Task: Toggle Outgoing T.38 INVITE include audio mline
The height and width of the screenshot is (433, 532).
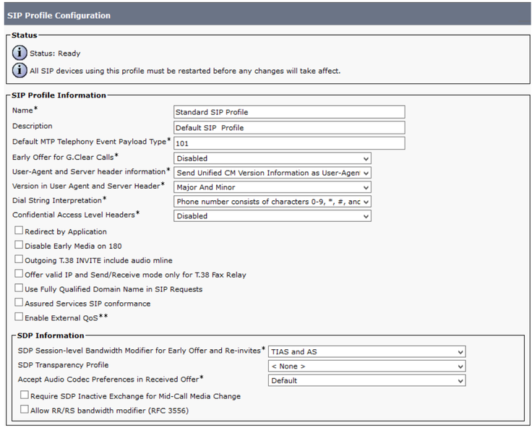Action: tap(19, 260)
